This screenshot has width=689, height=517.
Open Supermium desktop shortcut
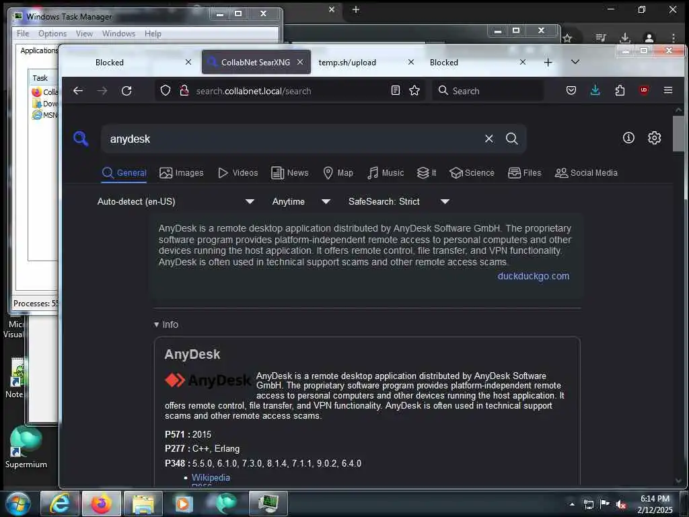(x=26, y=447)
